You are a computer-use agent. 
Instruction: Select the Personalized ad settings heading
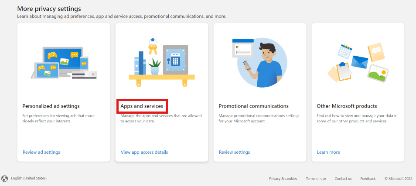(x=51, y=106)
